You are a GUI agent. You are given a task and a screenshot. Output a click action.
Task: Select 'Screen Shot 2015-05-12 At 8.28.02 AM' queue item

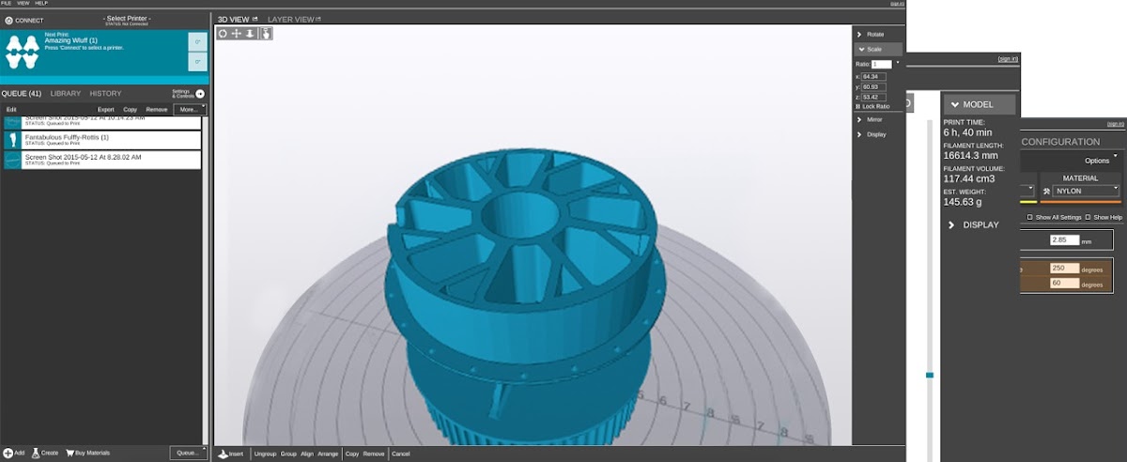(101, 160)
